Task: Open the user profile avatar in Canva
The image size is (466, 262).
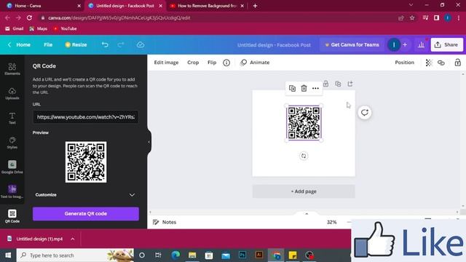Action: point(394,45)
